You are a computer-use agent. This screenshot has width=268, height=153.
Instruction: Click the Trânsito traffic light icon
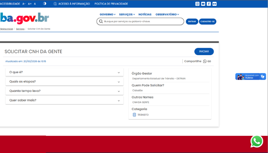[134, 115]
